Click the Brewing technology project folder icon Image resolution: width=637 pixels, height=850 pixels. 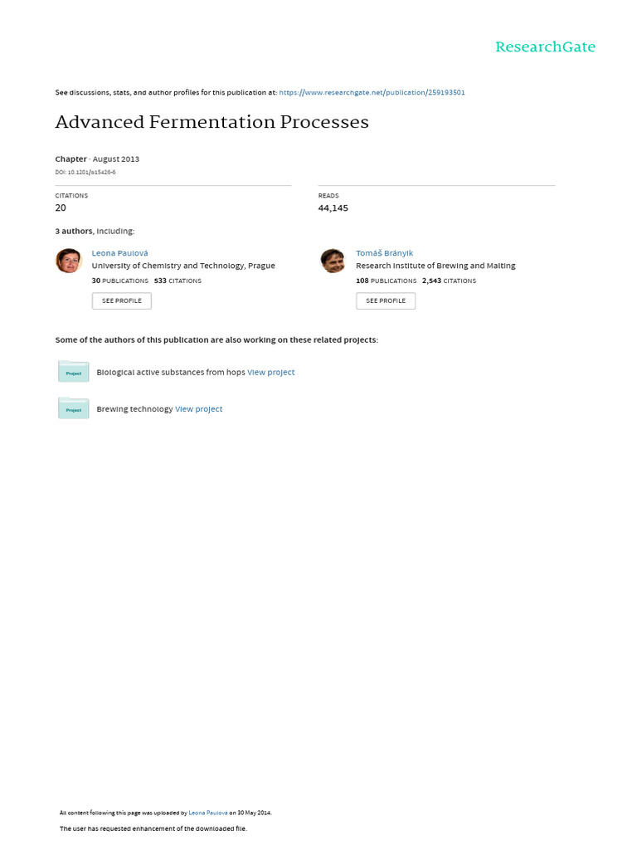point(73,408)
